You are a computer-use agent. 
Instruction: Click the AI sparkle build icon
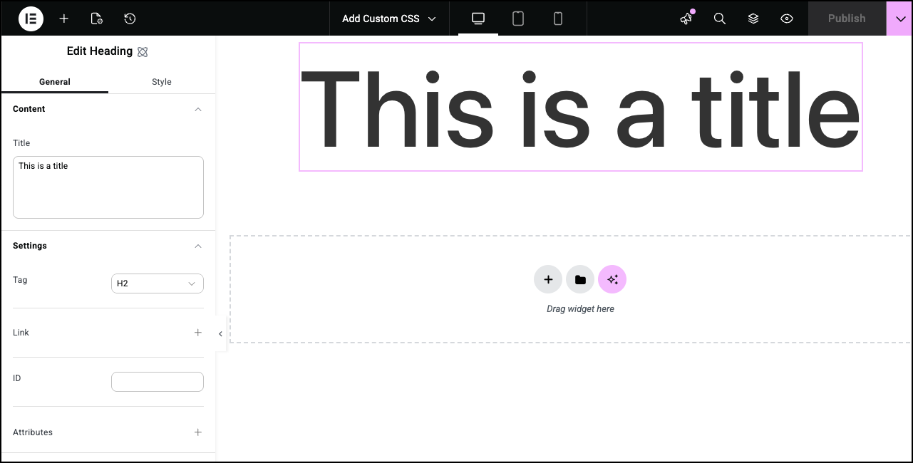612,279
